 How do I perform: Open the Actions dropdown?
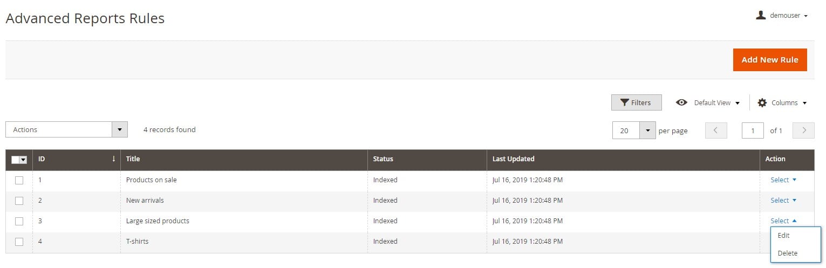[66, 129]
